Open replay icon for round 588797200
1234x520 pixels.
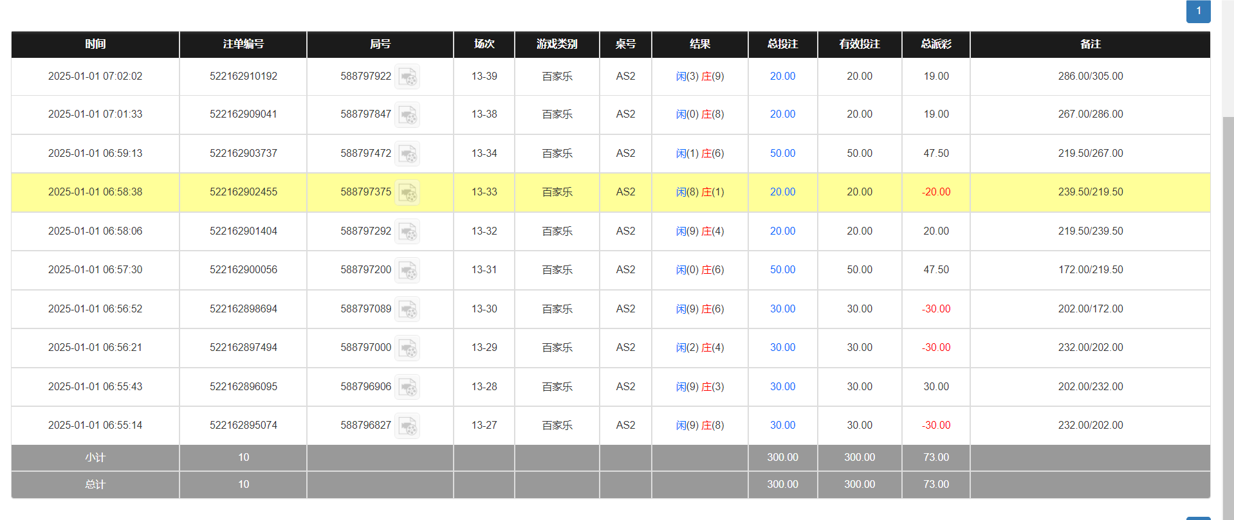pyautogui.click(x=407, y=271)
